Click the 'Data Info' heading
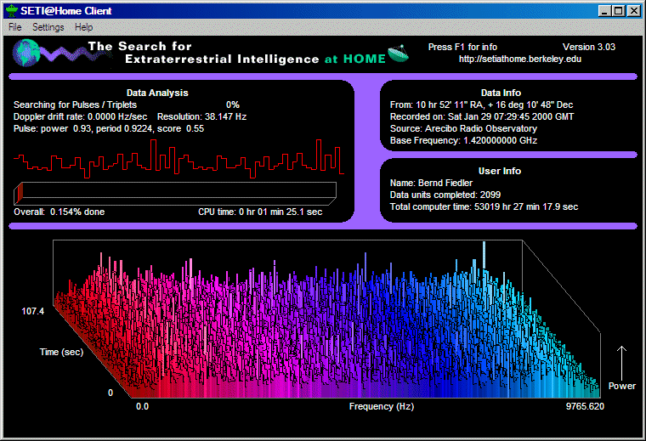Viewport: 646px width, 441px height. point(501,93)
